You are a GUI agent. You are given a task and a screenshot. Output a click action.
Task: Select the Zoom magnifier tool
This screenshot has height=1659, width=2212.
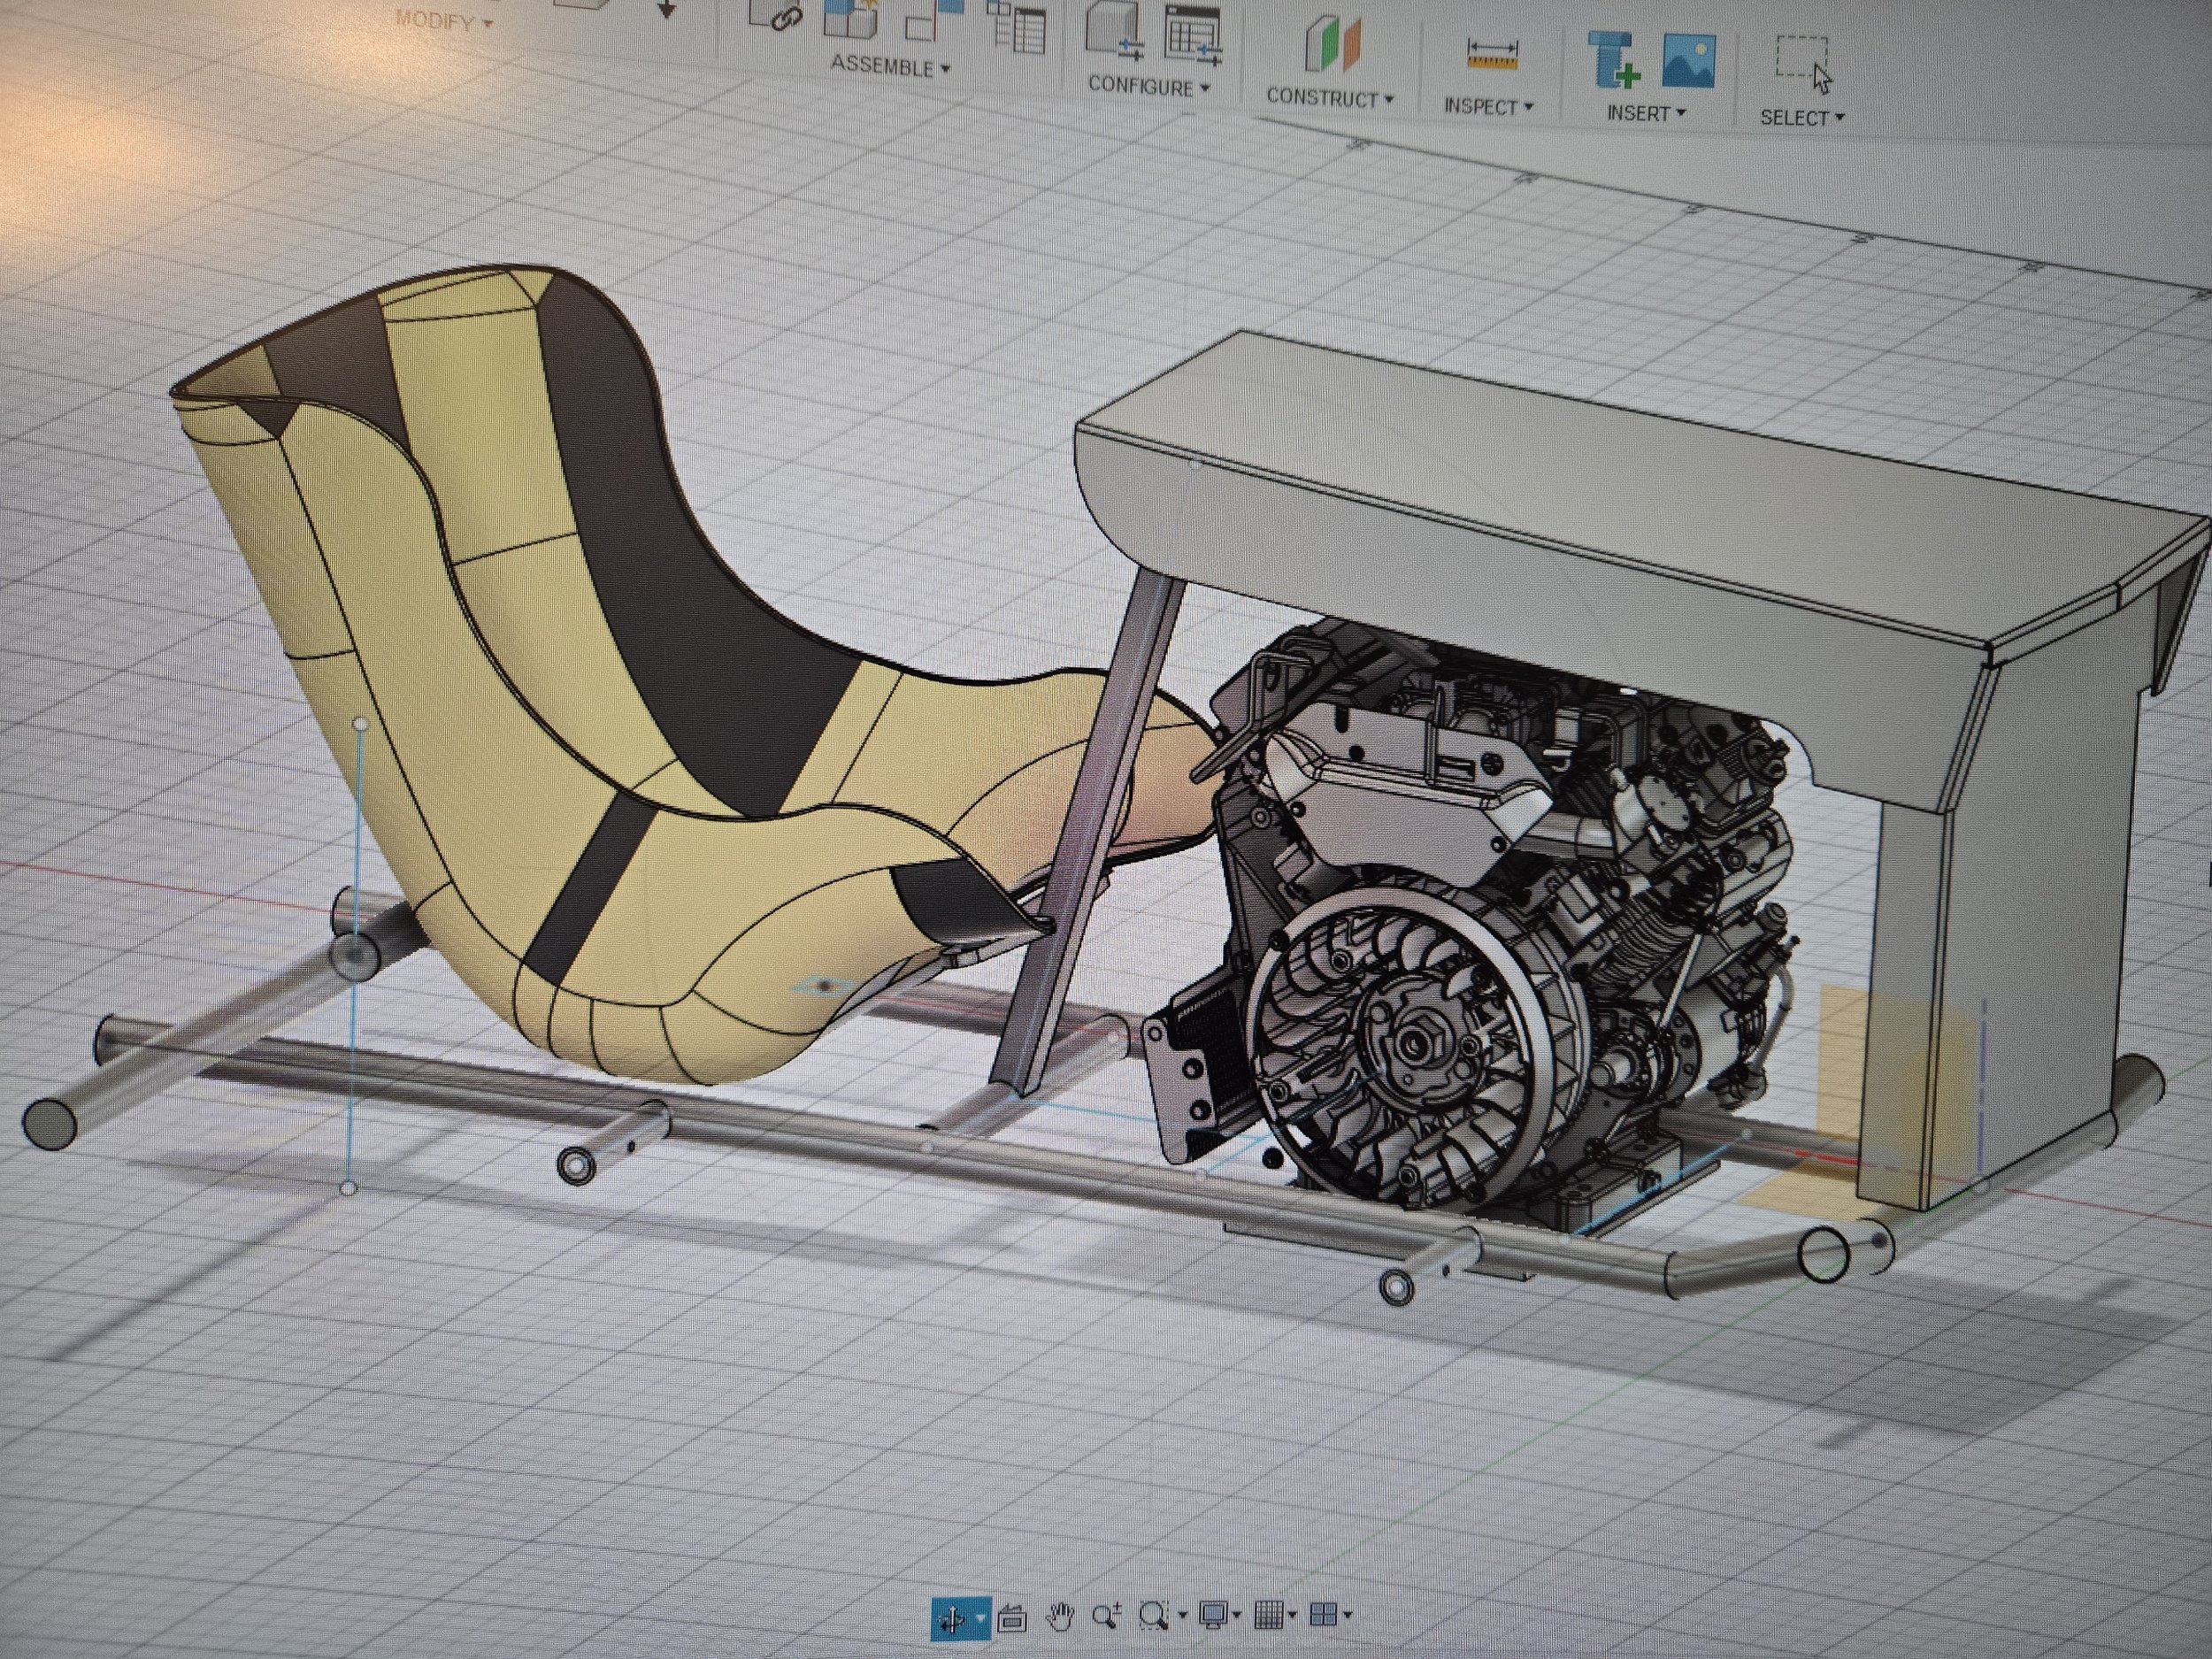coord(1106,1614)
